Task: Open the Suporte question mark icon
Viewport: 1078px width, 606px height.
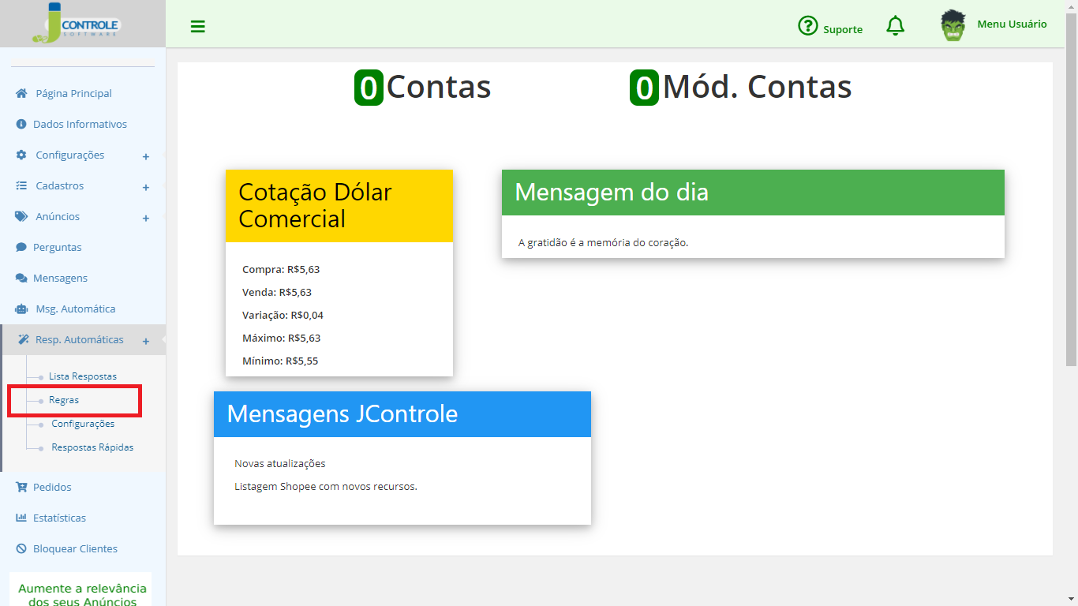Action: coord(807,26)
